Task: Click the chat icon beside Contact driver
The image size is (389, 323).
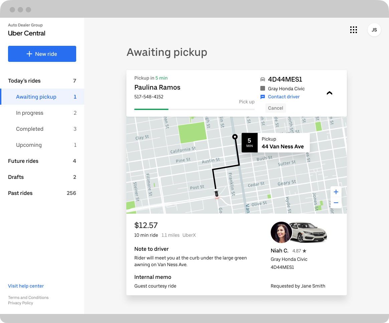Action: 263,97
